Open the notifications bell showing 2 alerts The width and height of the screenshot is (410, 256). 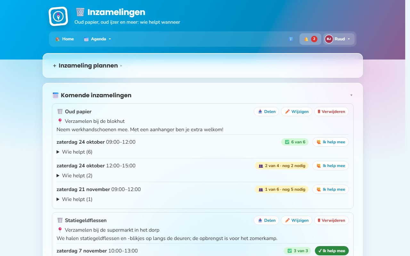point(310,39)
